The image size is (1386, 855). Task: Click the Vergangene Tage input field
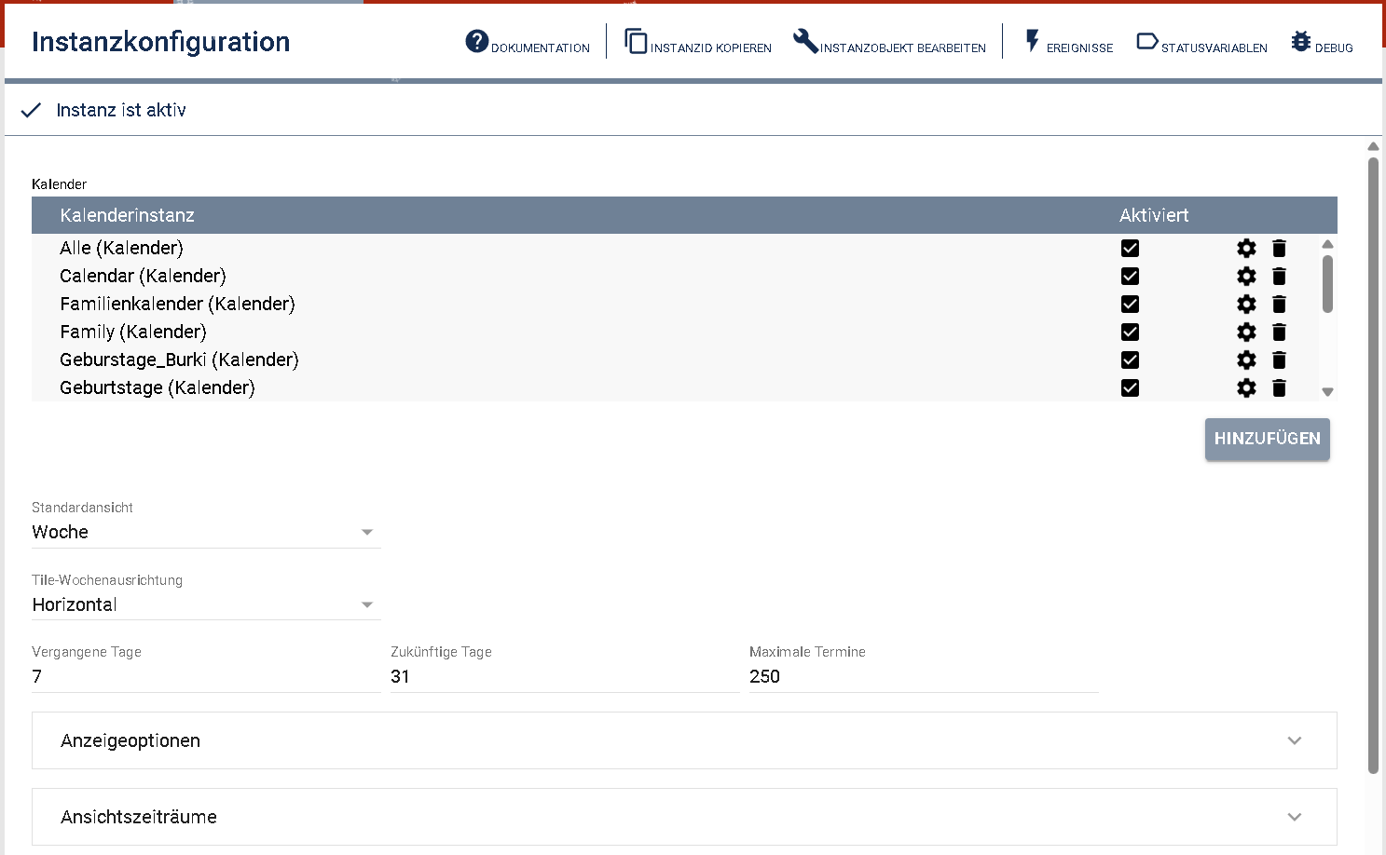tap(206, 677)
